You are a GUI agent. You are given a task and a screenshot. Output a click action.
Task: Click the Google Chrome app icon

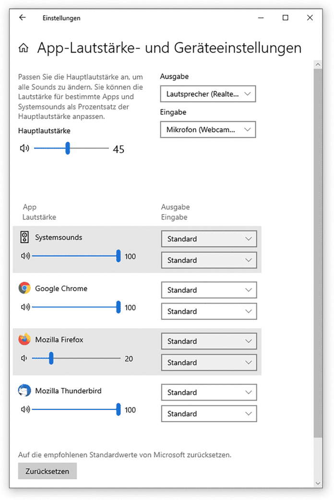pos(24,289)
